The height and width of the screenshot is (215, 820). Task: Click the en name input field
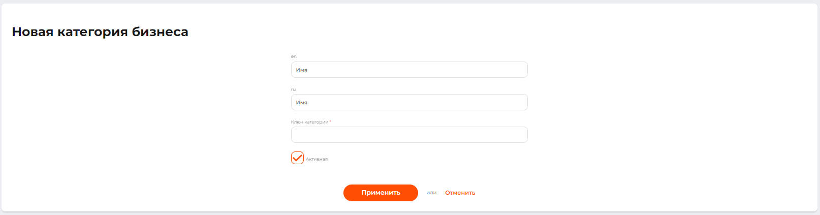[x=409, y=70]
